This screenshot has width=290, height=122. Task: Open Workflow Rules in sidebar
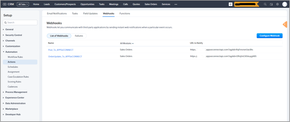coord(15,57)
